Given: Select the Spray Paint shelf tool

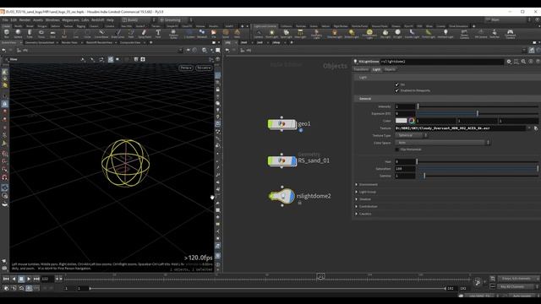Looking at the screenshot, I should [145, 34].
